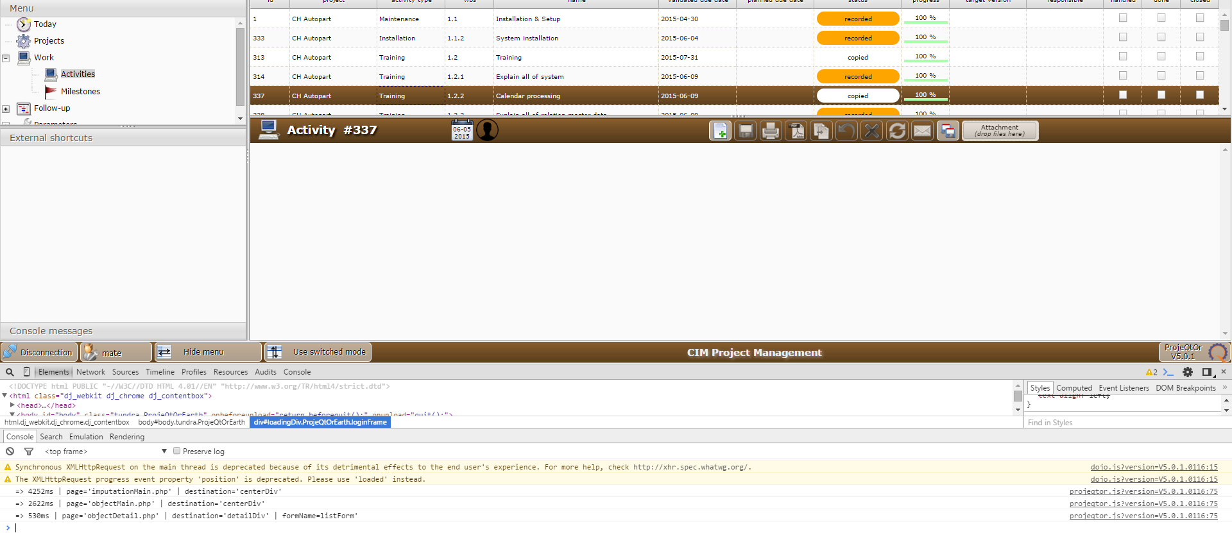1232x533 pixels.
Task: Switch to the Network tab in DevTools
Action: 90,372
